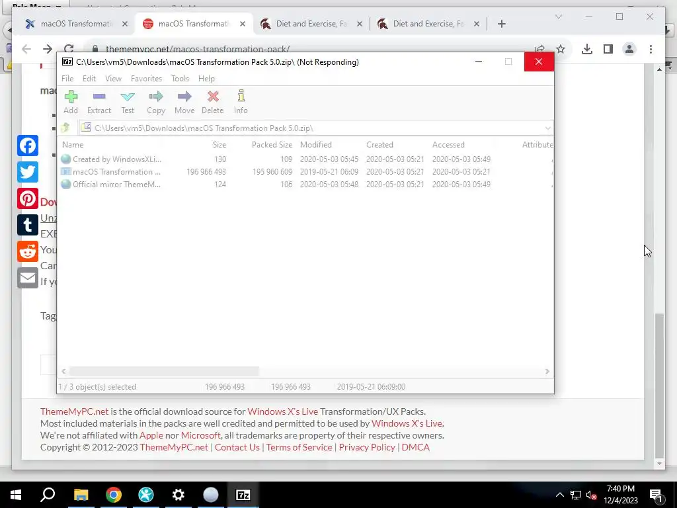Click the Info toolbar icon
This screenshot has width=677, height=508.
241,102
